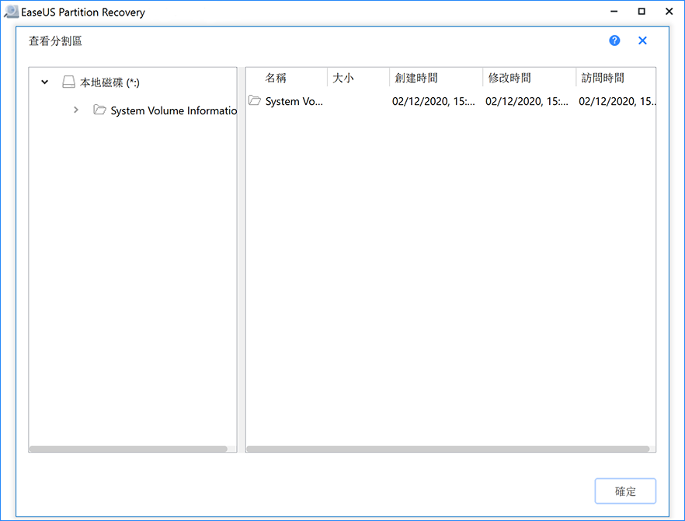Close the 查看分割區 dialog with blue X
The width and height of the screenshot is (685, 521).
coord(642,40)
